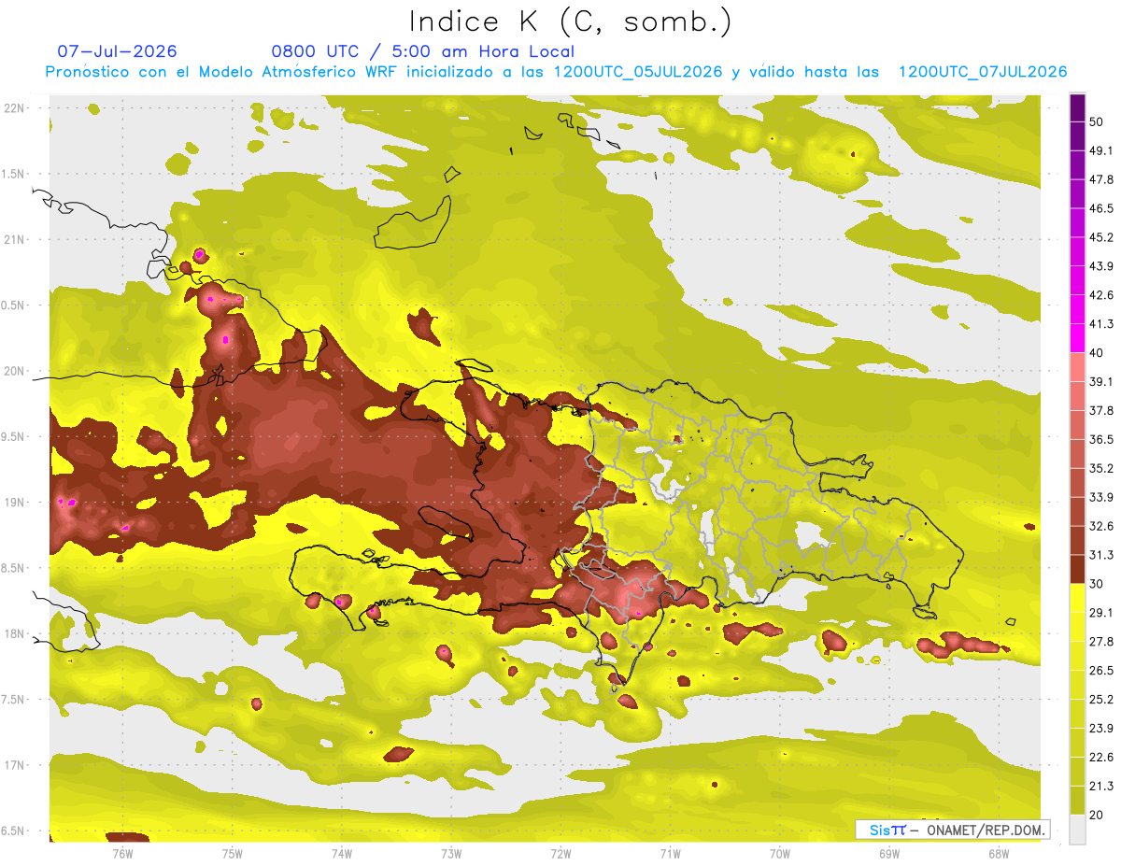Click the "1200UTC_07JUL2026" valid-until time
This screenshot has height=866, width=1121.
coord(983,72)
